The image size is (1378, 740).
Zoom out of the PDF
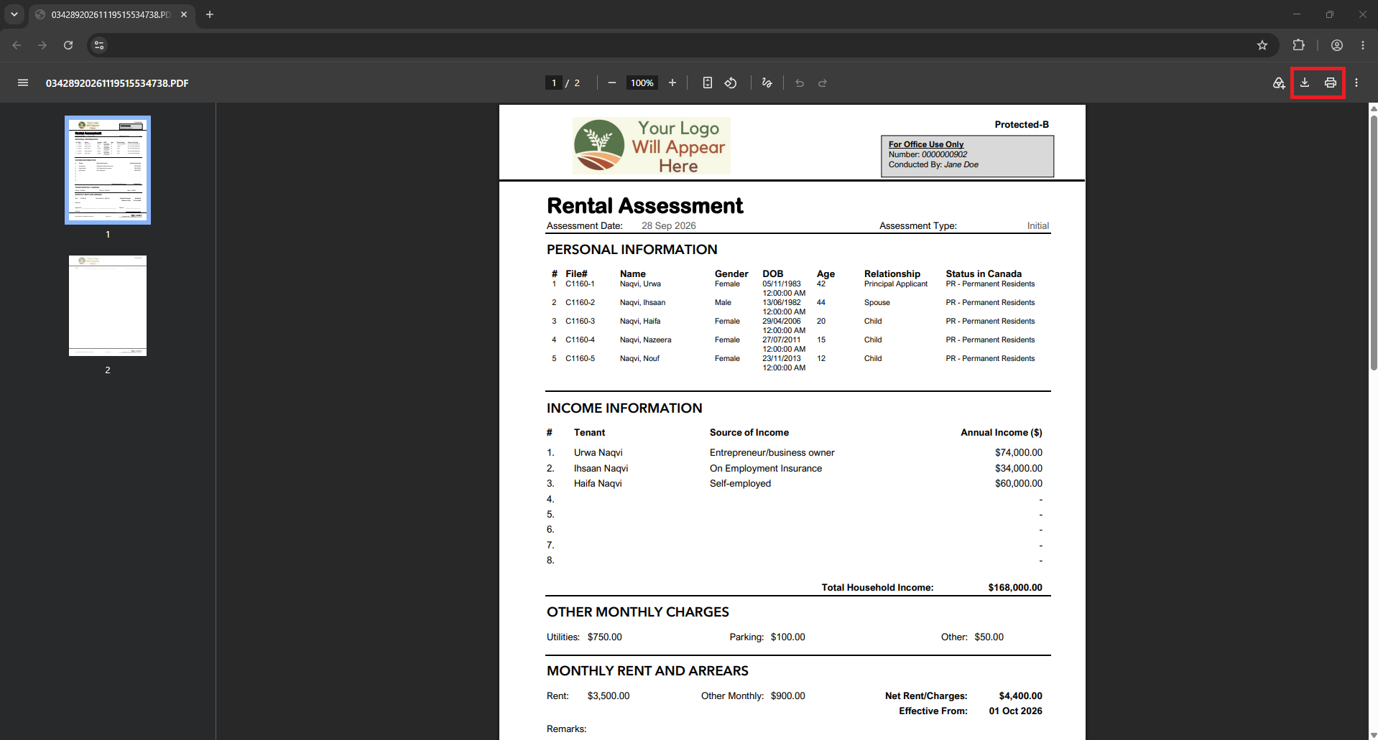pos(612,83)
